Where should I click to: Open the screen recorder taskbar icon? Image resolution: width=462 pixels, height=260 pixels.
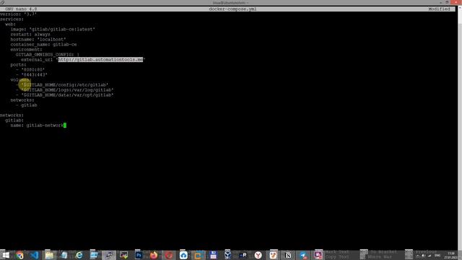tap(318, 255)
